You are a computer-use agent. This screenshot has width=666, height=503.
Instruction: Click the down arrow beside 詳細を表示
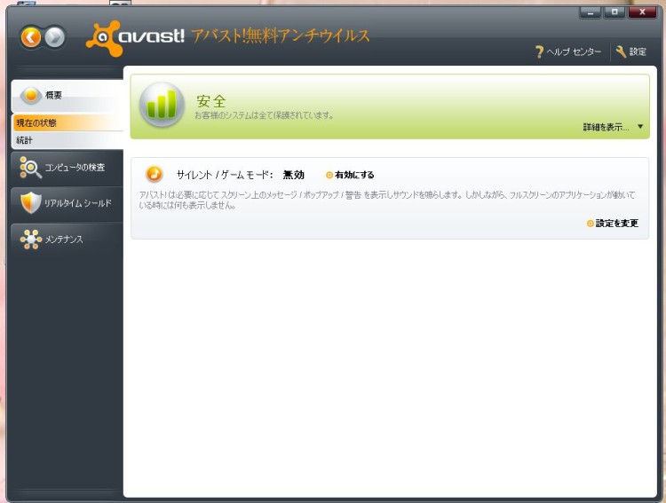click(640, 127)
